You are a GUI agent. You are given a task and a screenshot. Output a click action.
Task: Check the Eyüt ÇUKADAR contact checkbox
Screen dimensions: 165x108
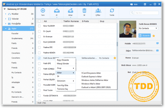tap(39, 42)
